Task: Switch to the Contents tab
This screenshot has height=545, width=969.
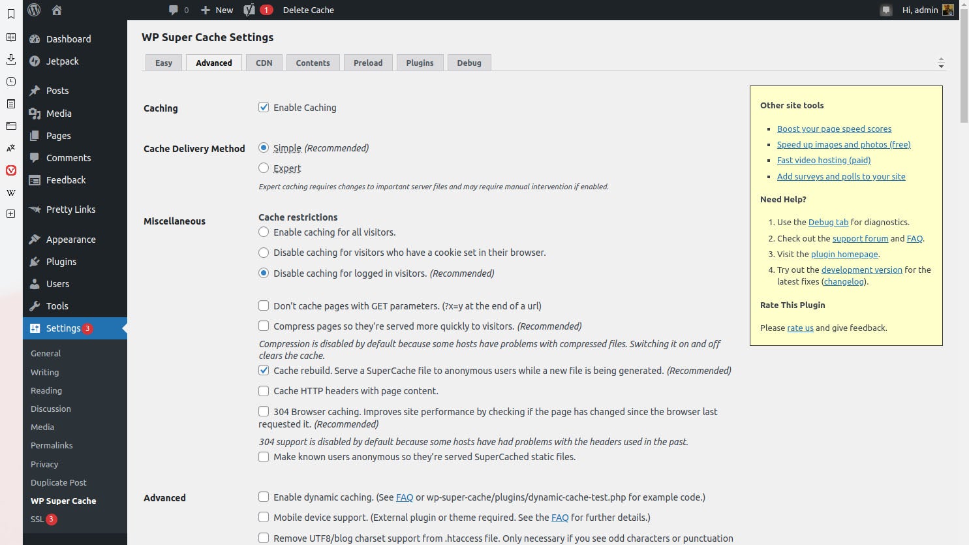Action: click(313, 63)
